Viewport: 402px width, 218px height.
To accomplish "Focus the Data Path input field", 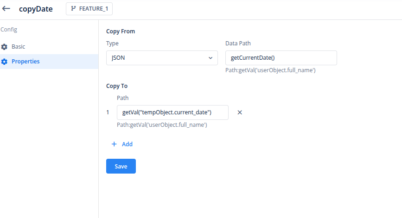I will point(281,58).
